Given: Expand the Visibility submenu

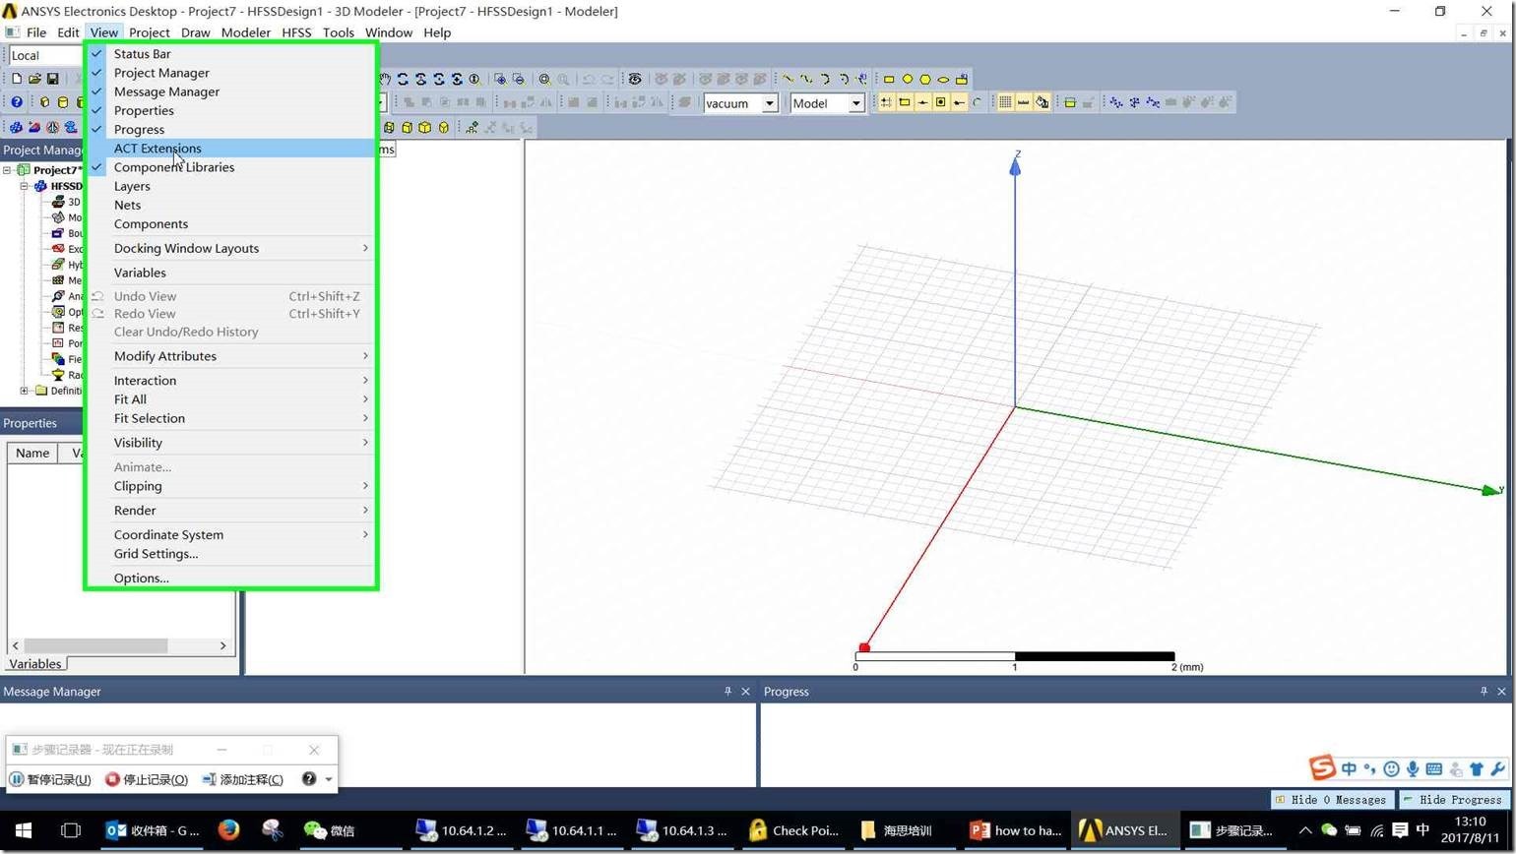Looking at the screenshot, I should tap(231, 443).
